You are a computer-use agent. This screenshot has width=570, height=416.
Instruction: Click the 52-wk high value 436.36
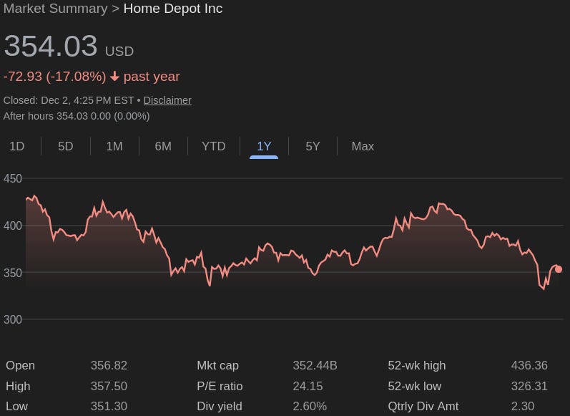(x=529, y=365)
